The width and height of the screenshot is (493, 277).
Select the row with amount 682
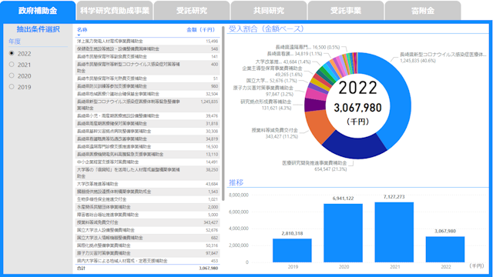[147, 238]
